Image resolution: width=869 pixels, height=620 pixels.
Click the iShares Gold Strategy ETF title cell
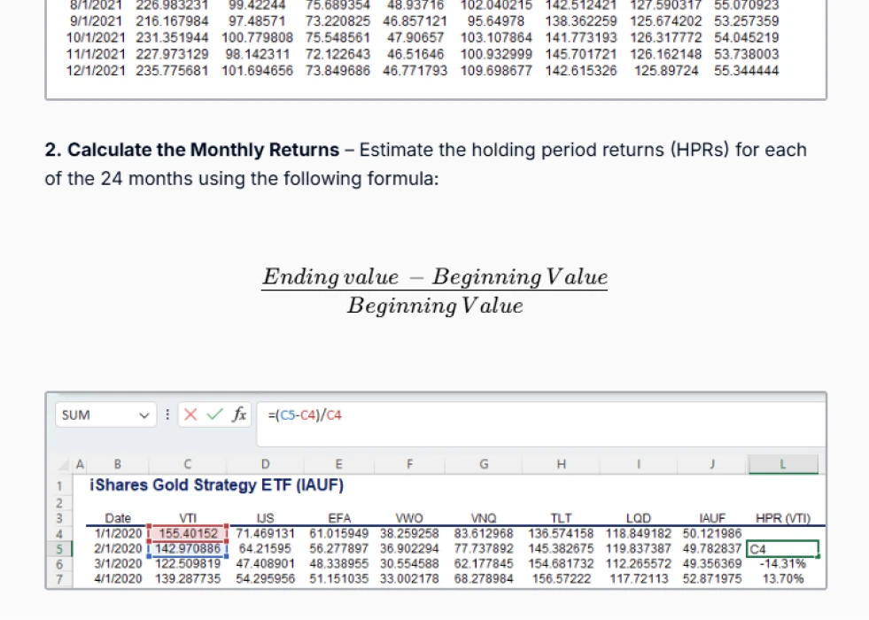(x=217, y=485)
